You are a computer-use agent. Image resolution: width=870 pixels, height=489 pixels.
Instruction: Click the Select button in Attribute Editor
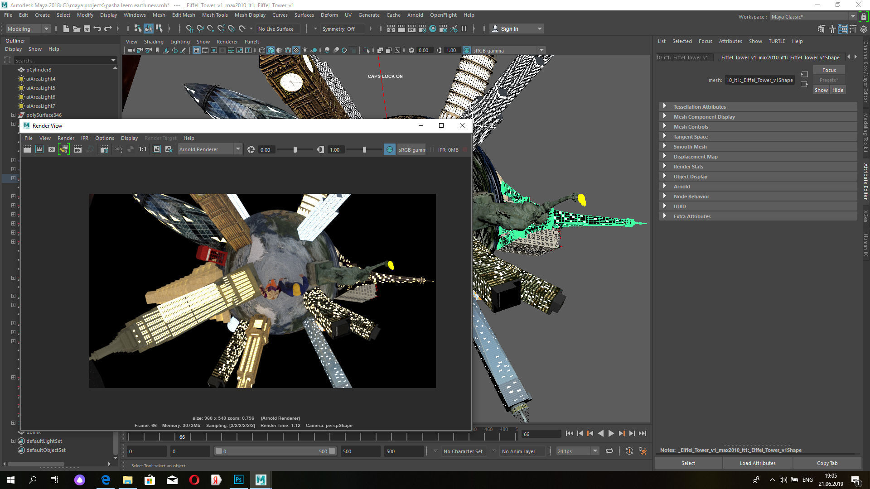pos(688,463)
